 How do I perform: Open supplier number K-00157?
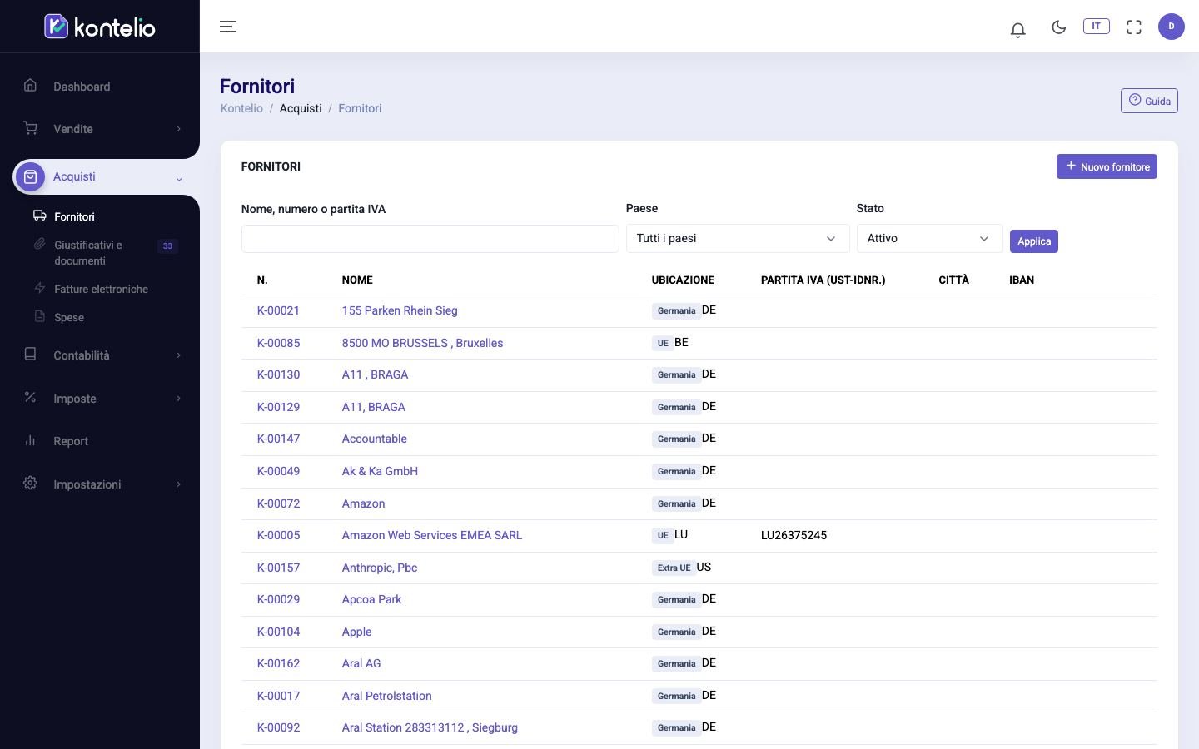pyautogui.click(x=278, y=568)
